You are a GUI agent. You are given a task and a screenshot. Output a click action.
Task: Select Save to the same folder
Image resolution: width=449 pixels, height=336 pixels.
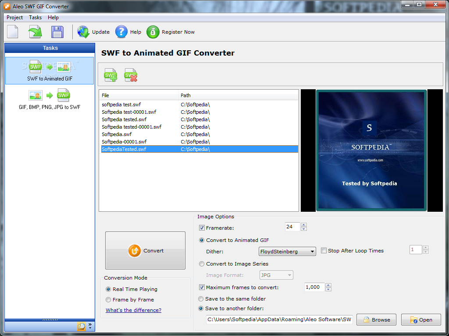click(x=201, y=299)
